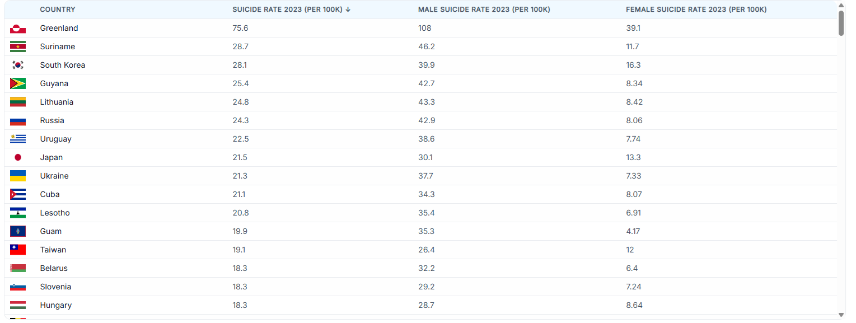This screenshot has height=323, width=856.
Task: Select the Lithuania country name
Action: click(x=57, y=102)
